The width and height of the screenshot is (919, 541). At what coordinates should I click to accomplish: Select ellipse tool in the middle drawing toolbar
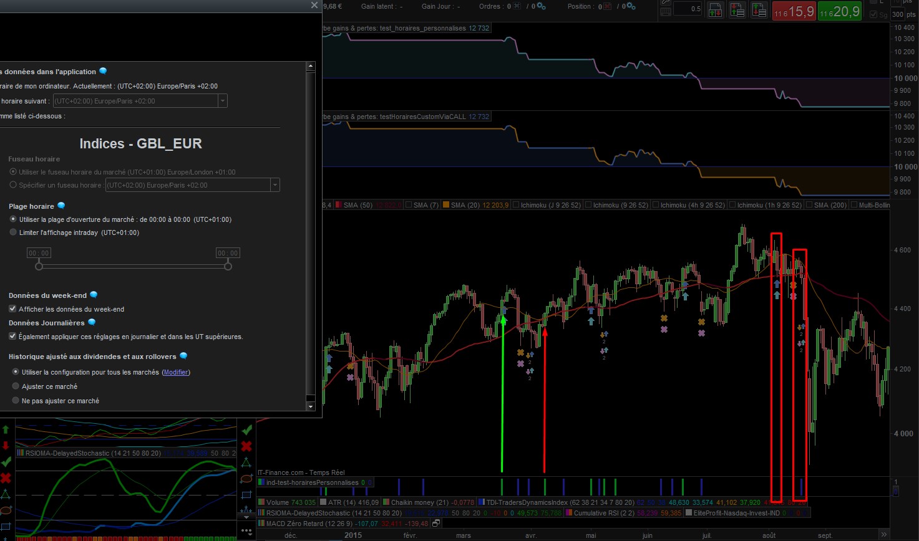tap(246, 479)
